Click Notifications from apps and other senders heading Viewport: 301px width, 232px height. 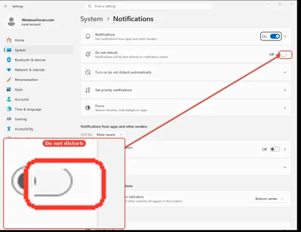(114, 127)
